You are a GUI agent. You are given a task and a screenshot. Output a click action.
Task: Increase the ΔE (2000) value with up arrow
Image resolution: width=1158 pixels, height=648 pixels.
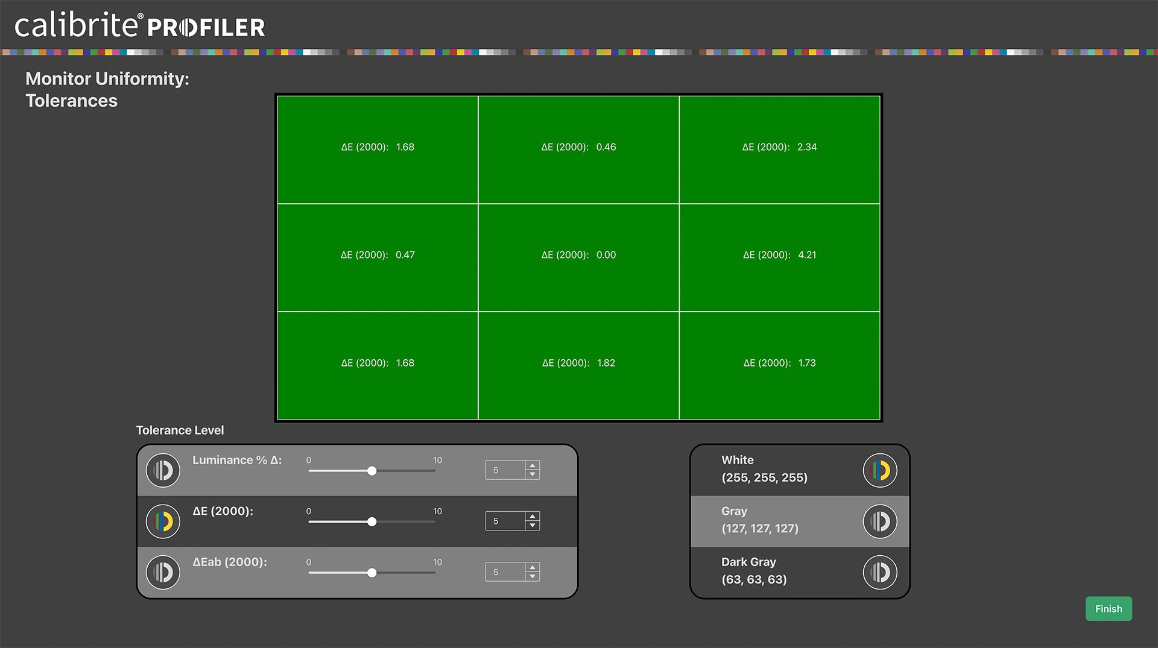[533, 517]
